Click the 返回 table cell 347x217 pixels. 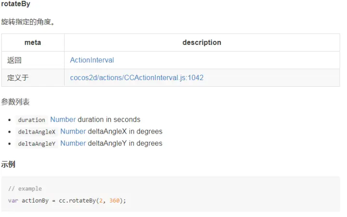point(14,60)
